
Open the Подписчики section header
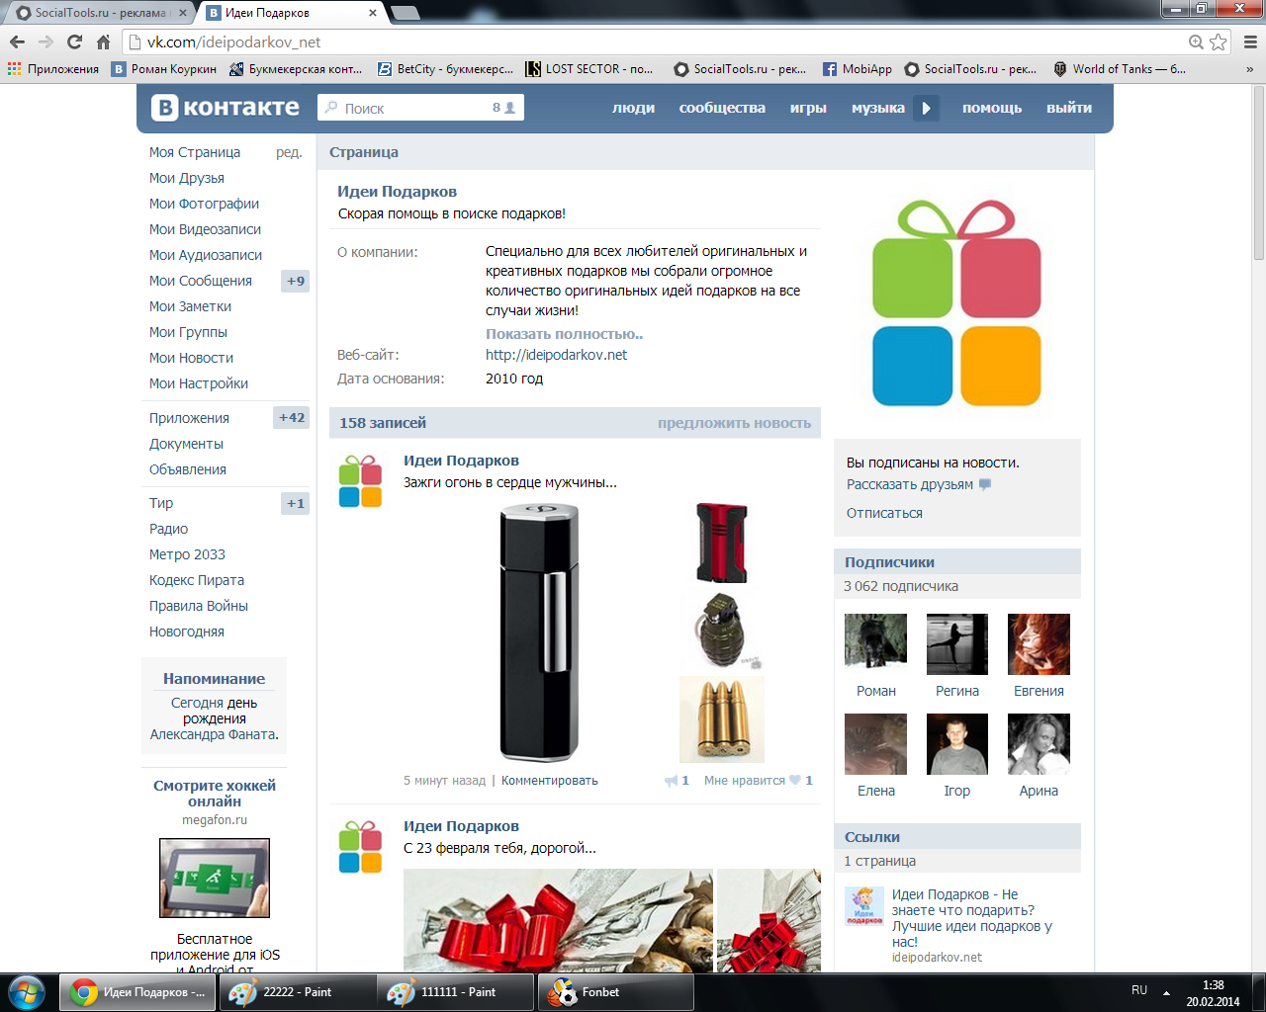point(957,561)
